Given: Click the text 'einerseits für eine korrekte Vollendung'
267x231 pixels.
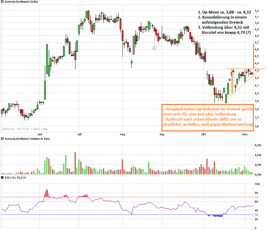Looking at the screenshot, I should tap(200, 114).
